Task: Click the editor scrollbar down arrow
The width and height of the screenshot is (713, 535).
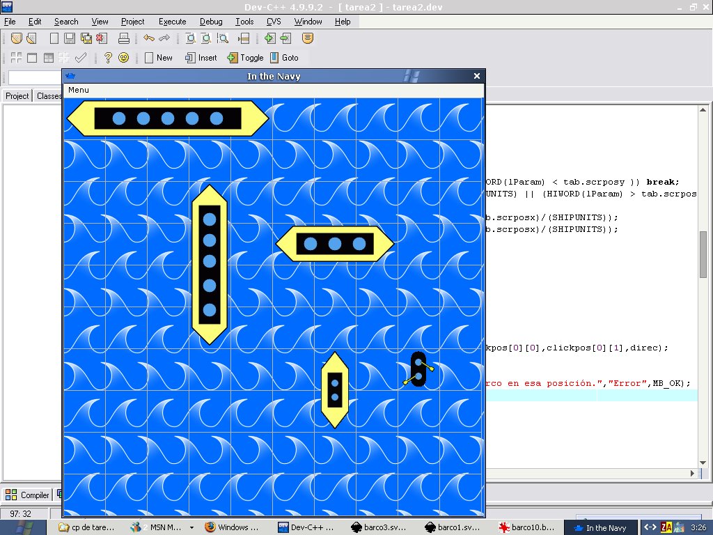Action: coord(703,463)
